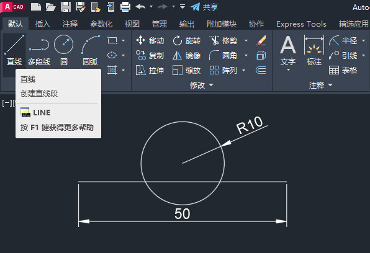This screenshot has width=370, height=253.
Task: Switch to the Express Tools tab
Action: tap(301, 24)
